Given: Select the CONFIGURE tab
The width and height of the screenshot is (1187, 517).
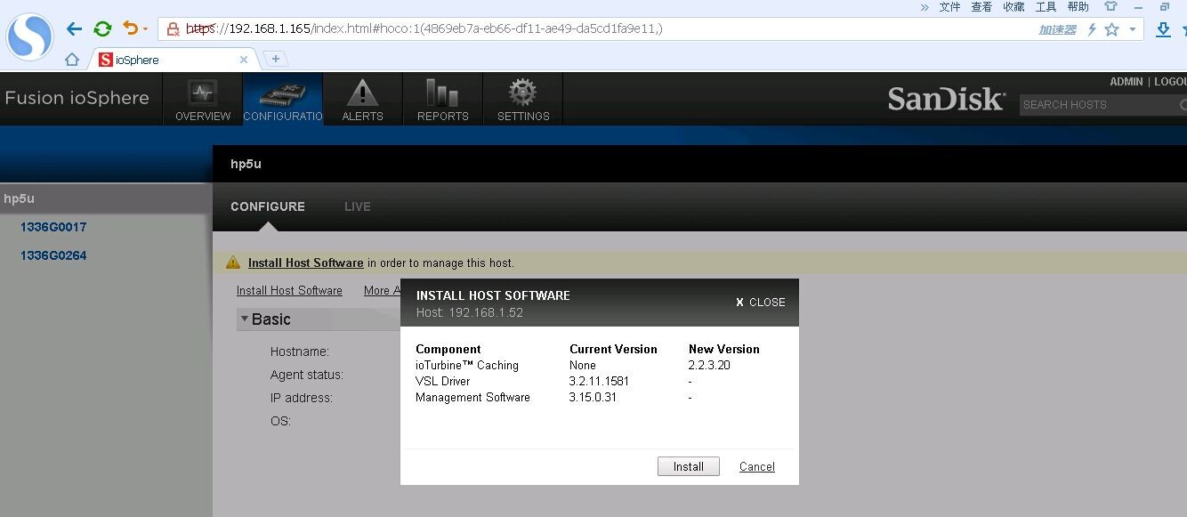Looking at the screenshot, I should (x=268, y=206).
